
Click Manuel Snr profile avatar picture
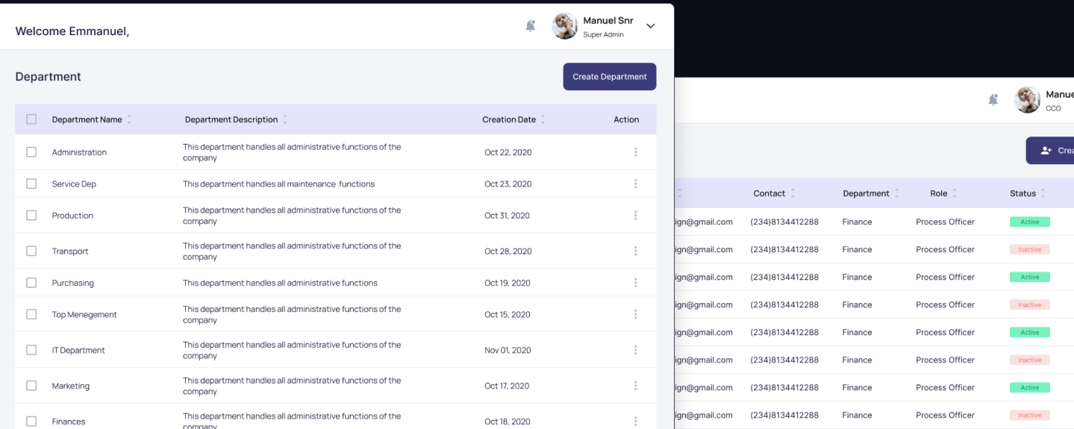tap(564, 26)
